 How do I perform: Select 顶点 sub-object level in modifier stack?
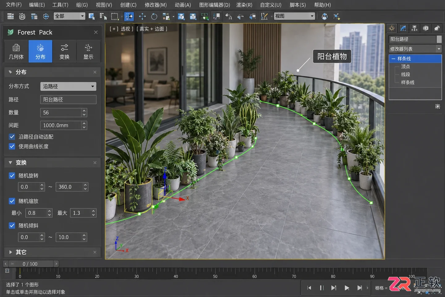click(x=405, y=67)
